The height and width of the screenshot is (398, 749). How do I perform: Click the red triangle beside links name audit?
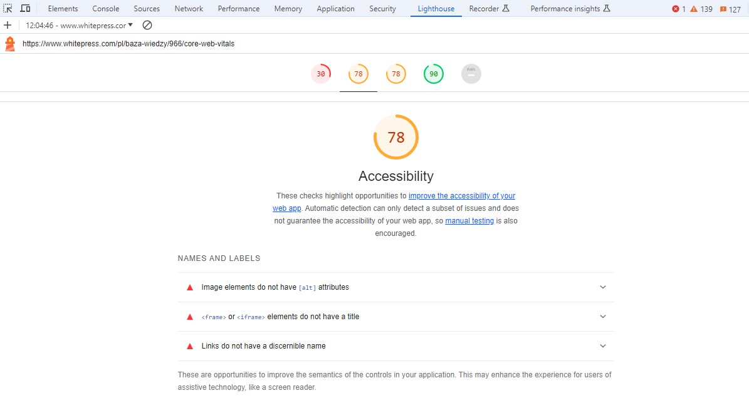(x=190, y=347)
